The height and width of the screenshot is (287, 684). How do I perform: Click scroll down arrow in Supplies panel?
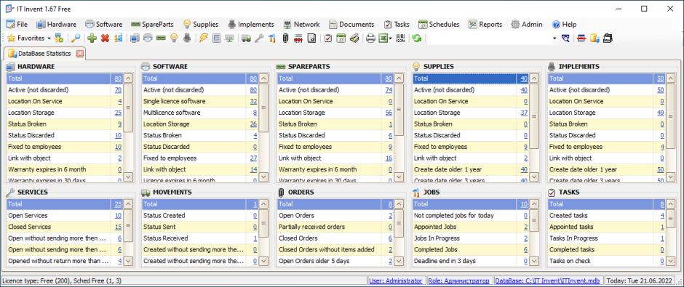pyautogui.click(x=534, y=177)
